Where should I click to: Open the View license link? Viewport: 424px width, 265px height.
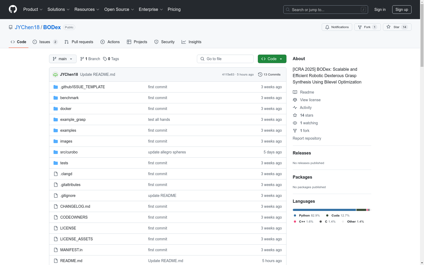(310, 100)
